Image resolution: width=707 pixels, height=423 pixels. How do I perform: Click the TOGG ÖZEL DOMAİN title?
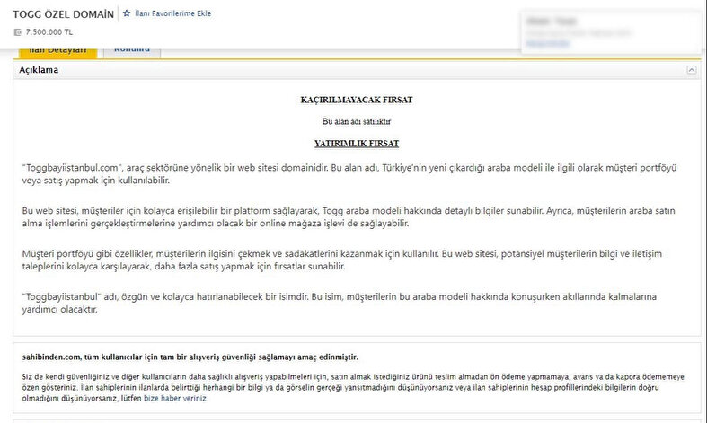pos(64,14)
